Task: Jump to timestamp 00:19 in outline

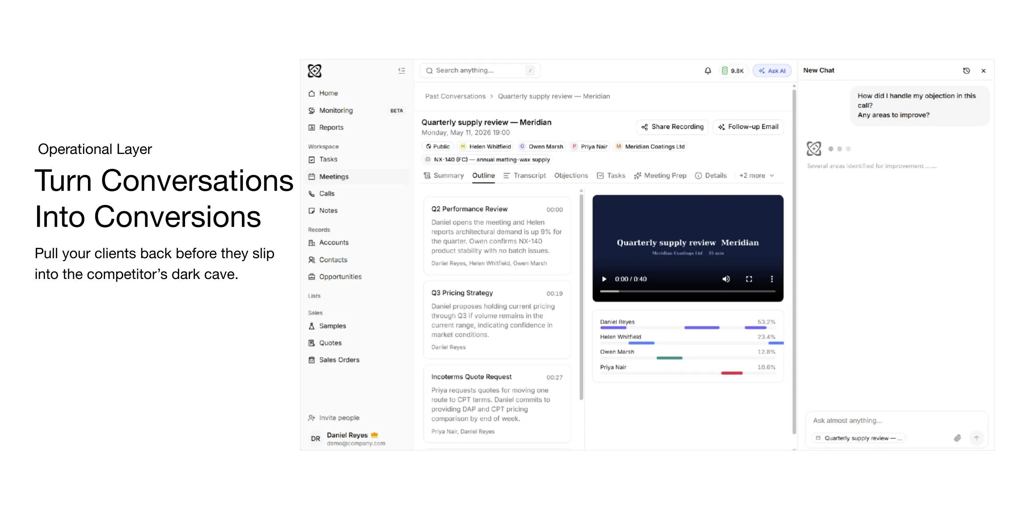Action: [555, 293]
